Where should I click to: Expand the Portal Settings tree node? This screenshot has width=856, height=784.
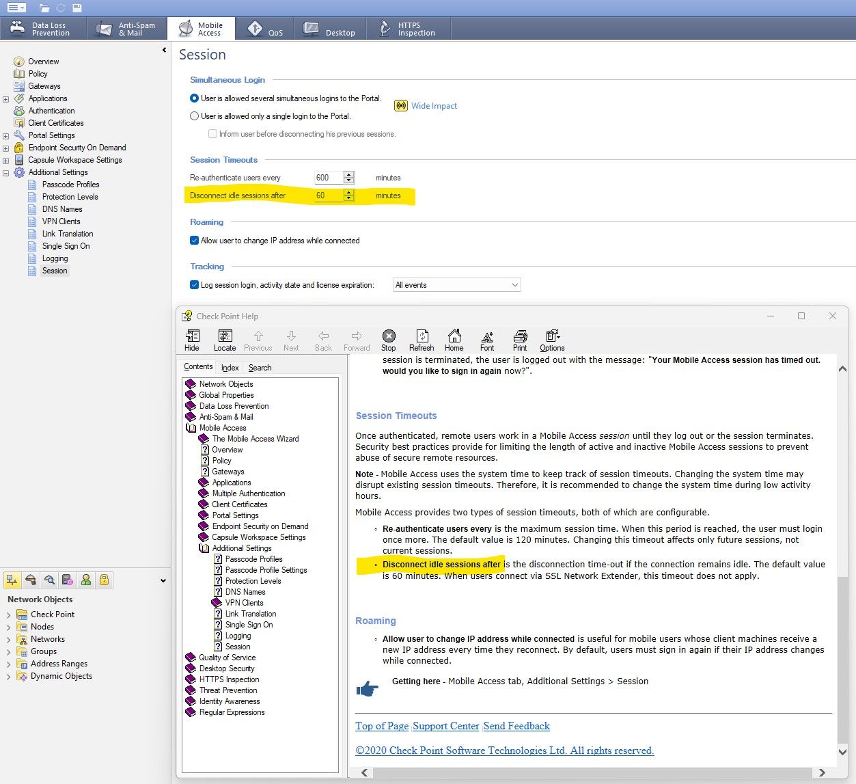click(6, 136)
